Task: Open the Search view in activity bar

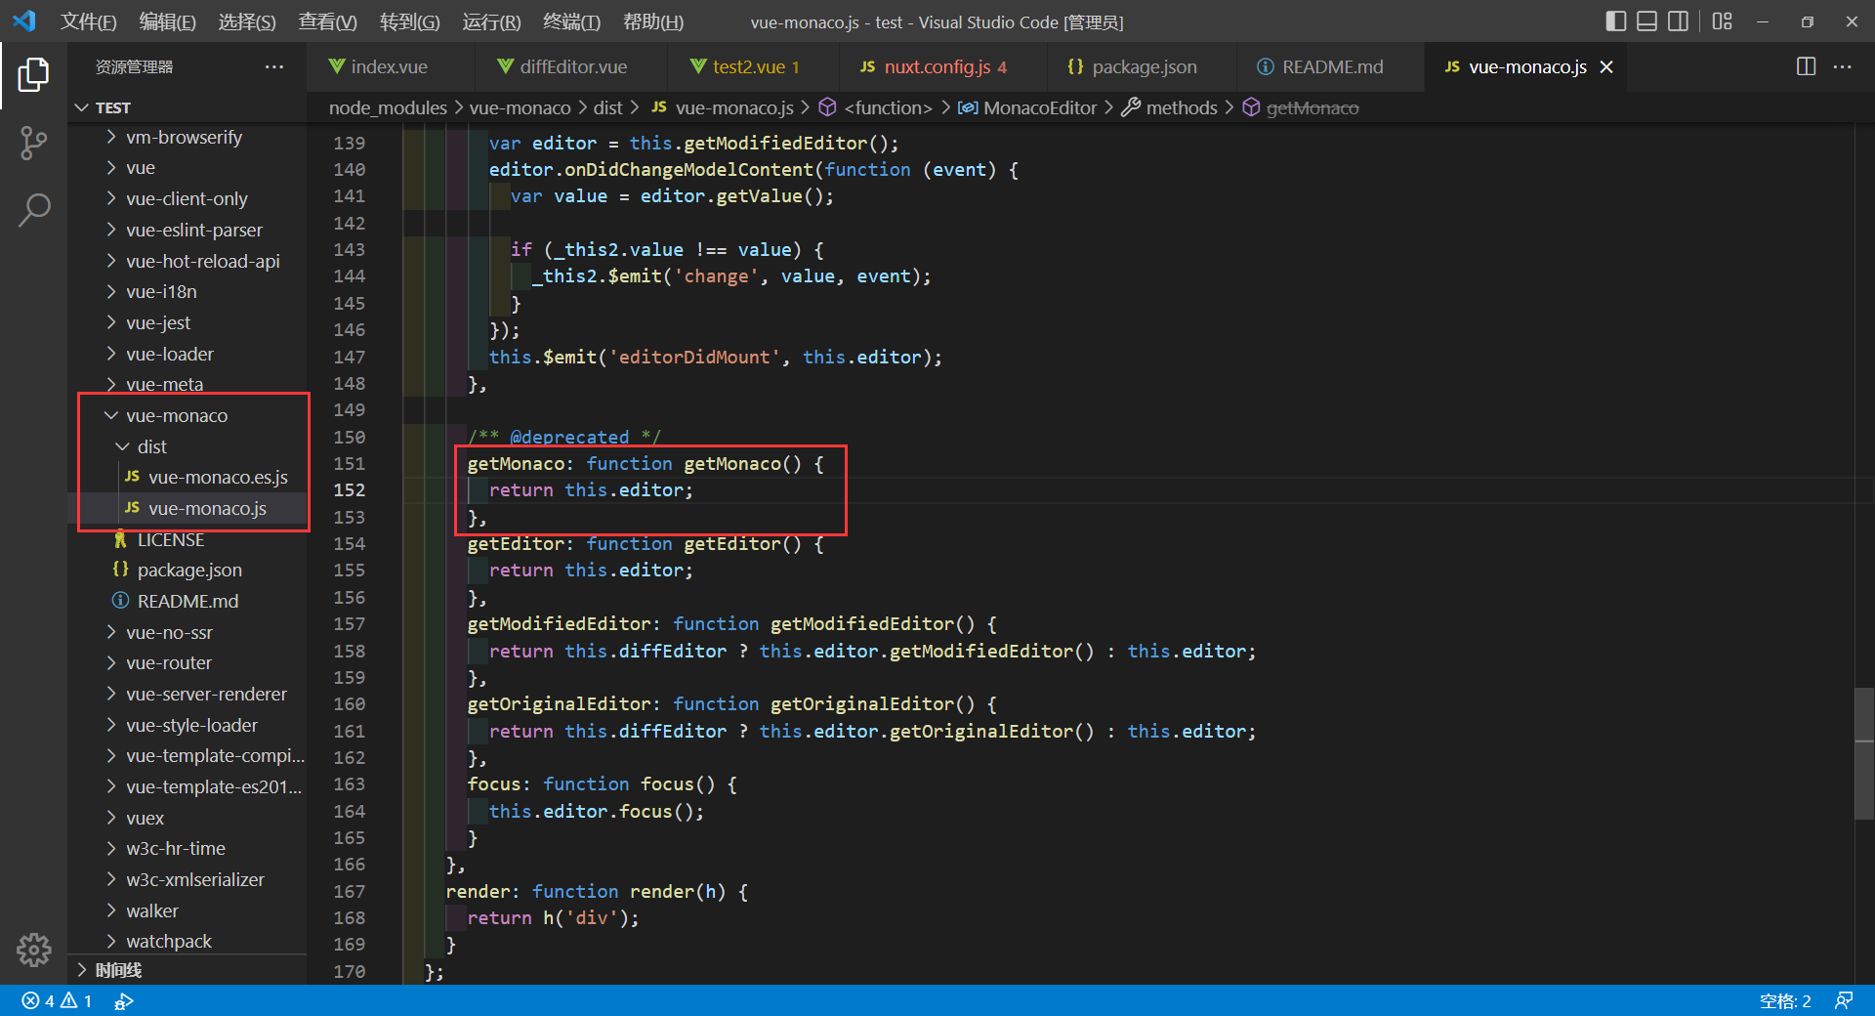Action: pos(33,209)
